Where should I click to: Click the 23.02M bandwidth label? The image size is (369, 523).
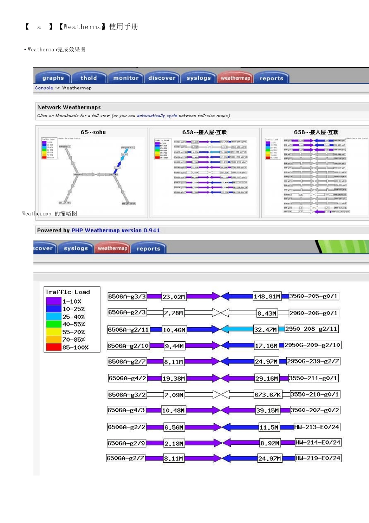tap(174, 297)
